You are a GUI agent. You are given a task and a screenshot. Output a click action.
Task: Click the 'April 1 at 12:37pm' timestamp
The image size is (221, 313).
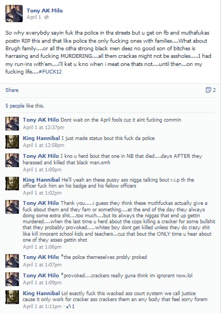(43, 128)
